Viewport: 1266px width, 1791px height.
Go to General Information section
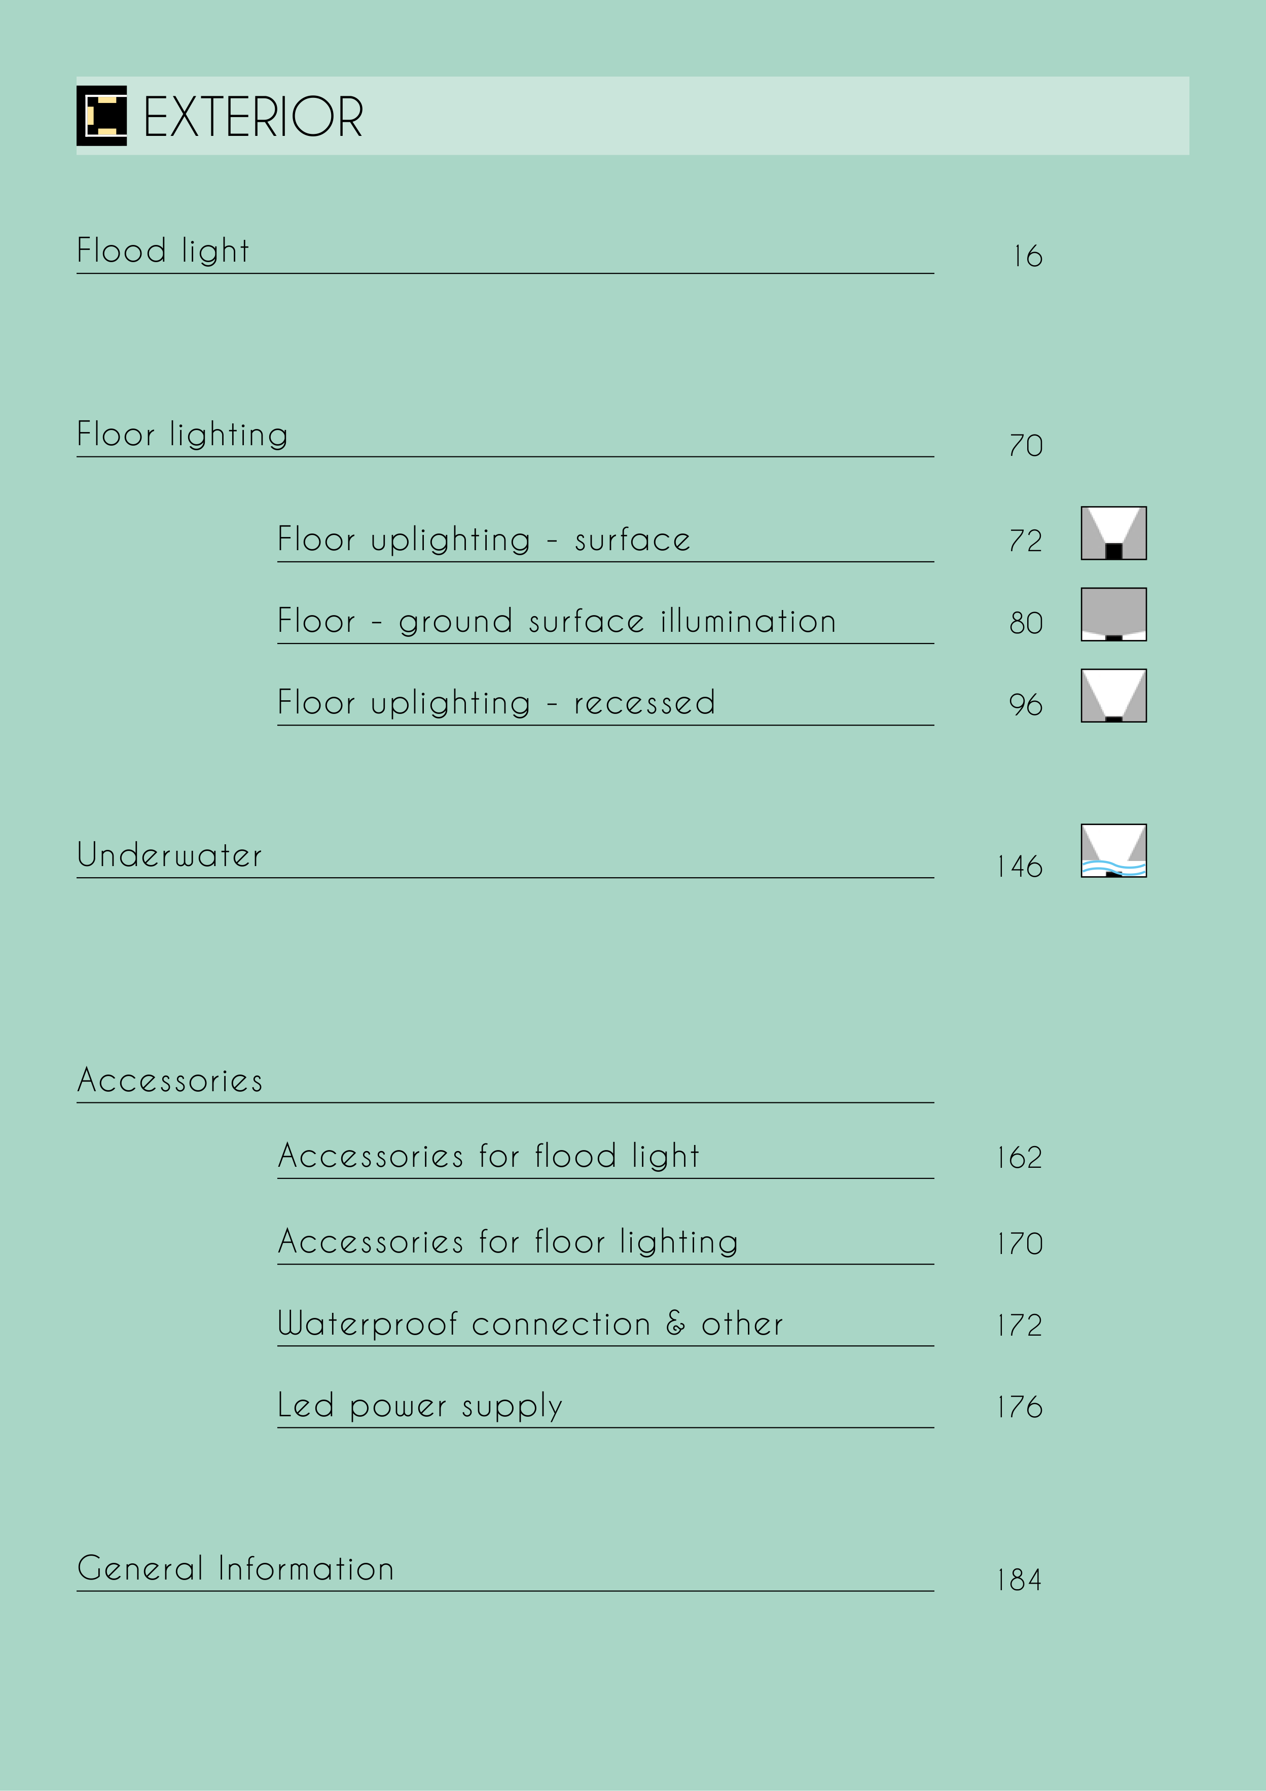(x=236, y=1569)
